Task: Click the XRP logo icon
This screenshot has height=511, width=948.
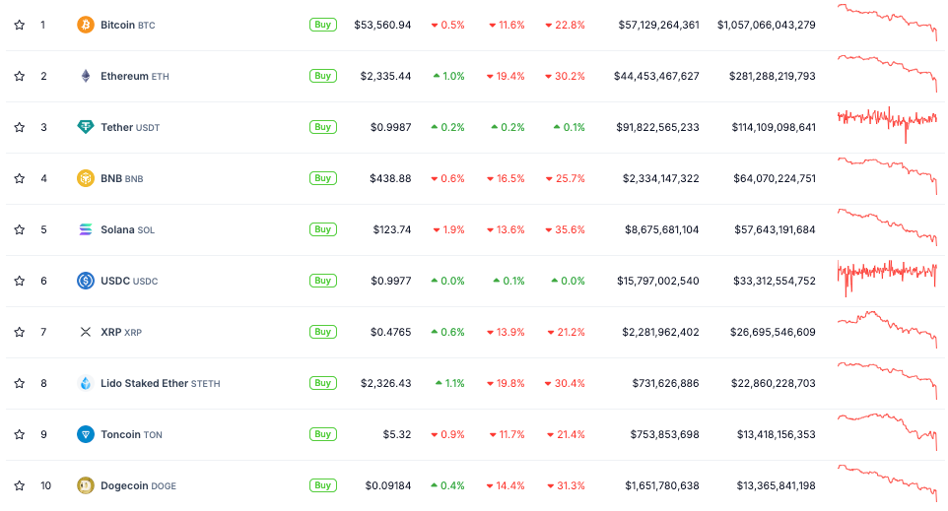Action: pos(86,332)
